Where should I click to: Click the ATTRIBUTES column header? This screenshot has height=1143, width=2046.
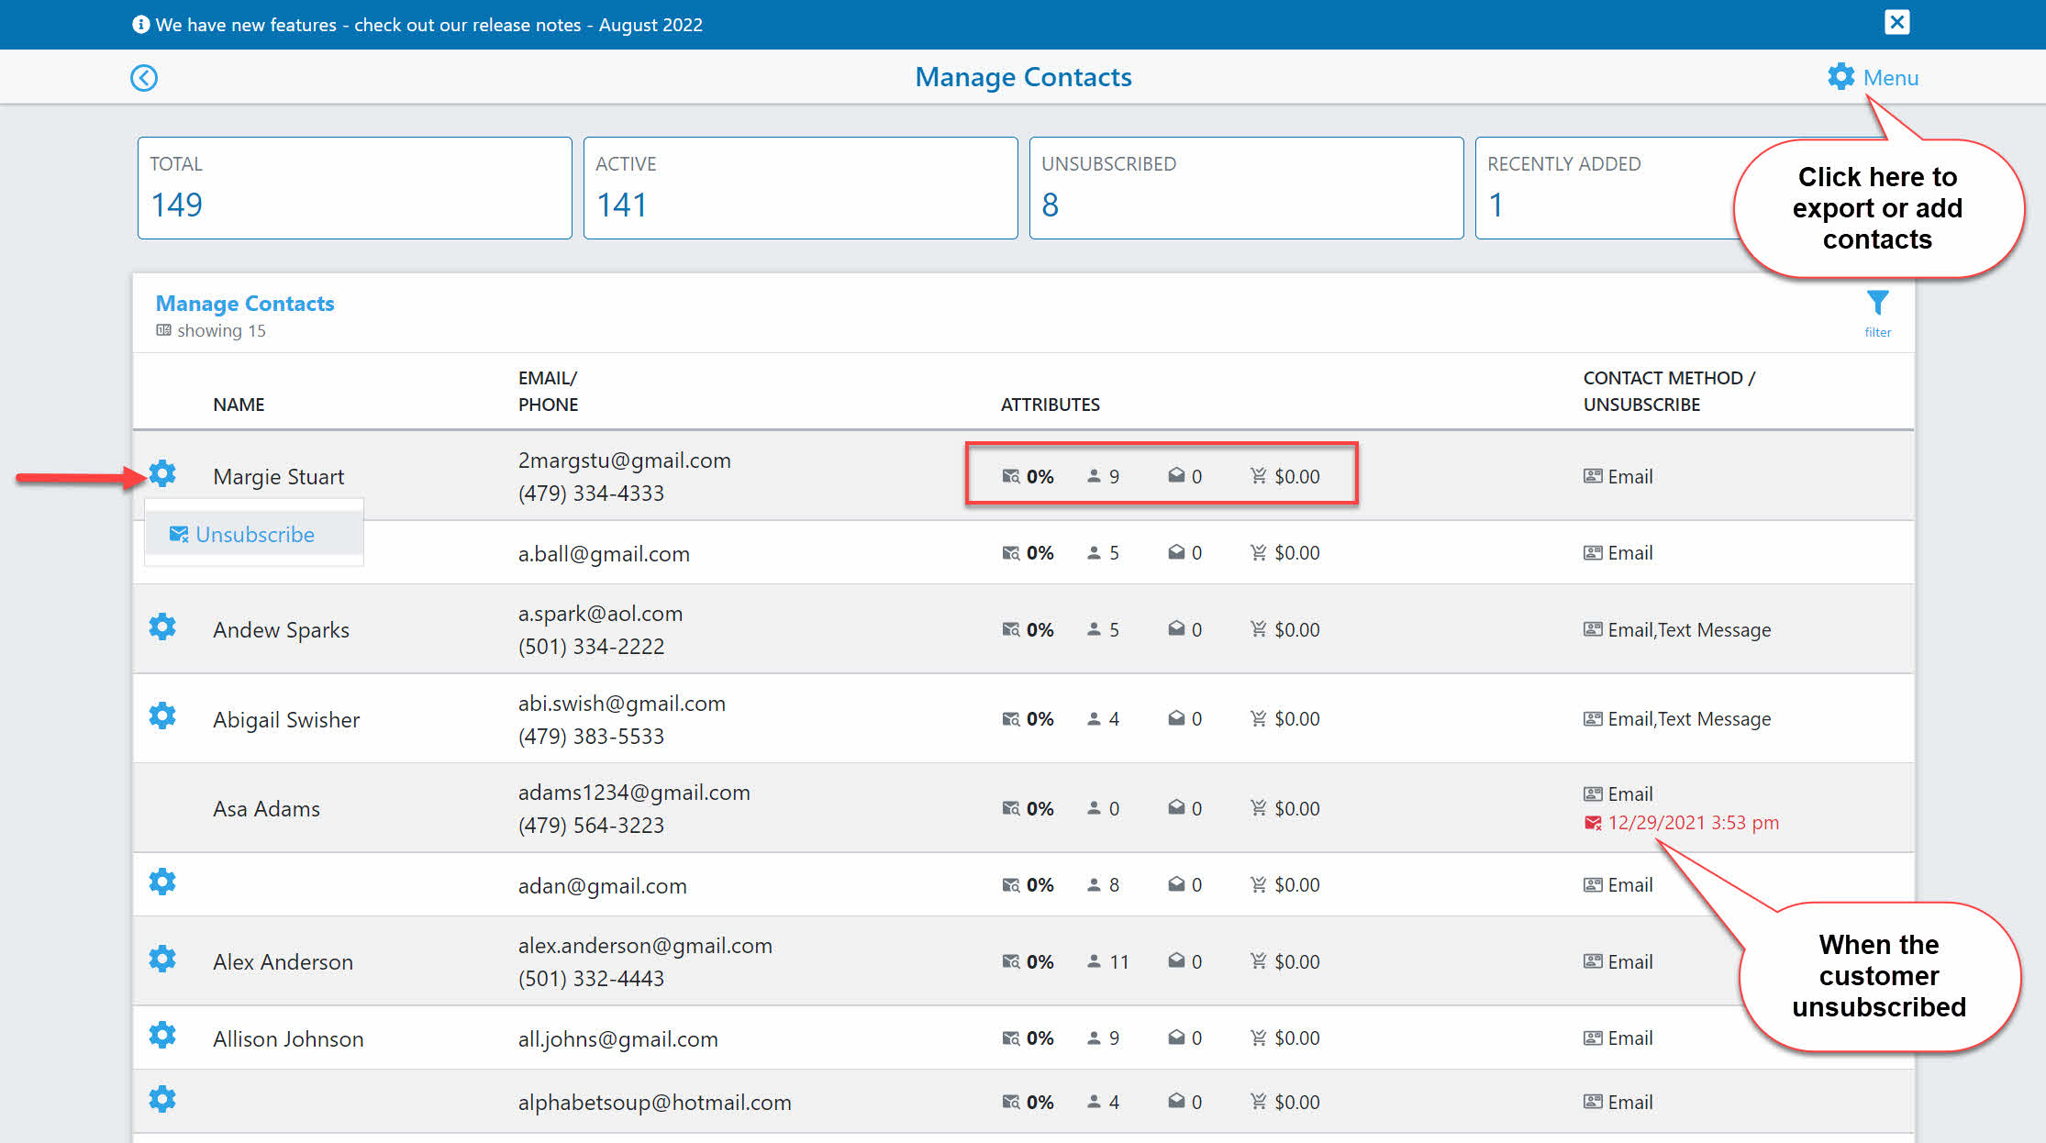pyautogui.click(x=1050, y=405)
